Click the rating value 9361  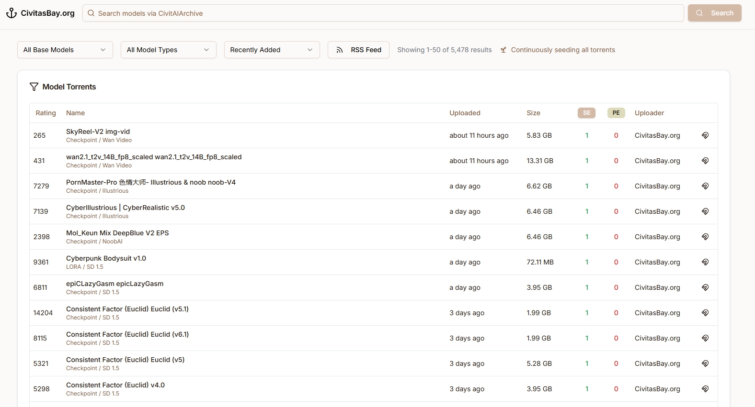(x=41, y=262)
